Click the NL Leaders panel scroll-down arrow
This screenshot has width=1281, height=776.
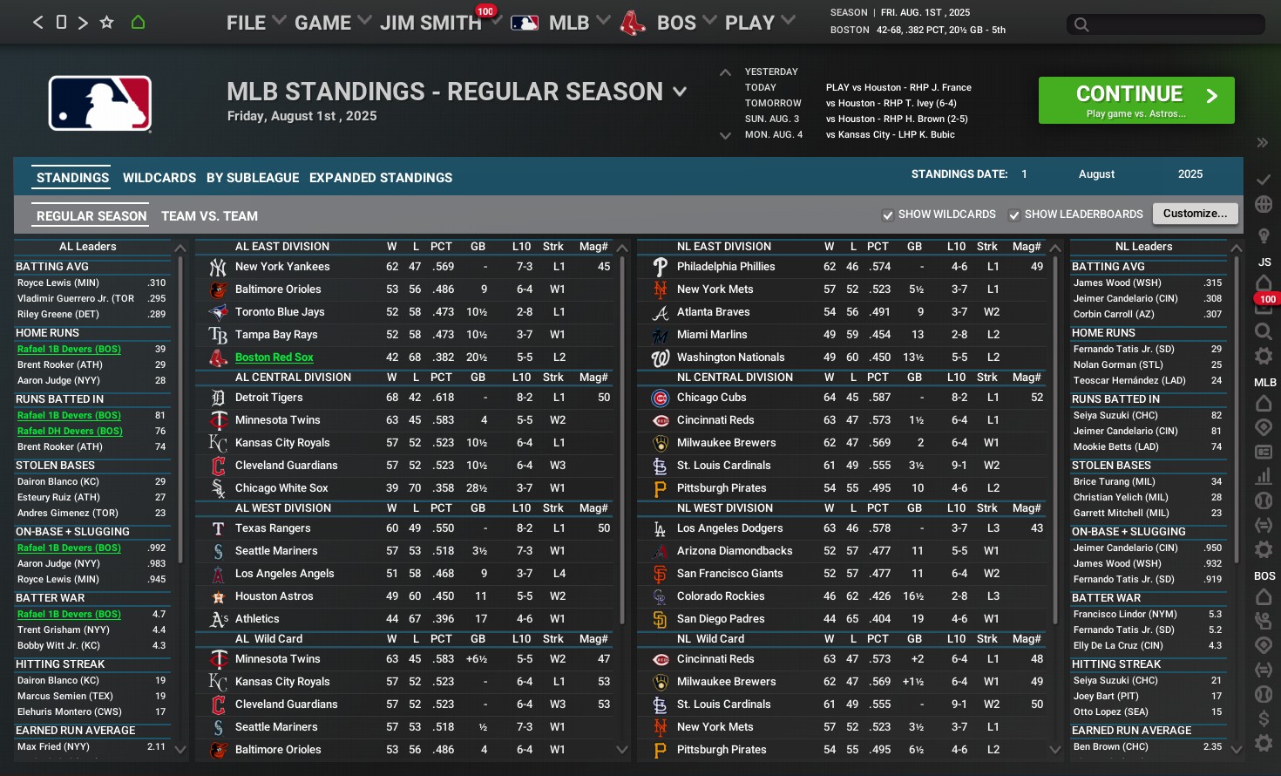click(1236, 749)
